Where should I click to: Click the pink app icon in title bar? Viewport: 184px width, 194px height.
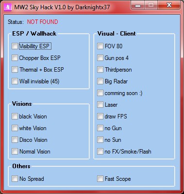point(8,7)
